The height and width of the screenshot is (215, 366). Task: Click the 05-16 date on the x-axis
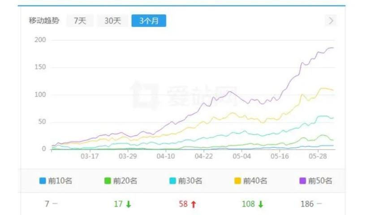(280, 156)
